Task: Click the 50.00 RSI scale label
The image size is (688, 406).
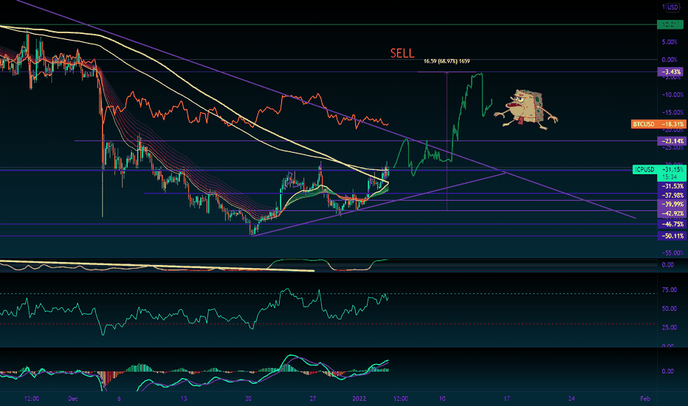Action: (x=669, y=309)
